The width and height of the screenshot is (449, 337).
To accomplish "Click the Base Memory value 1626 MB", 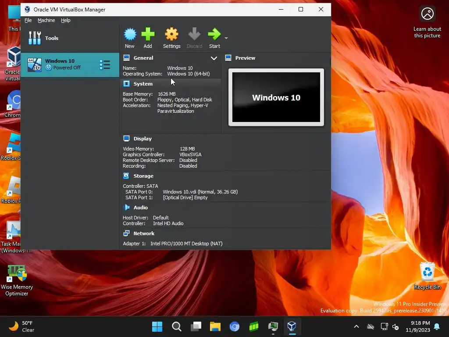I will (167, 94).
